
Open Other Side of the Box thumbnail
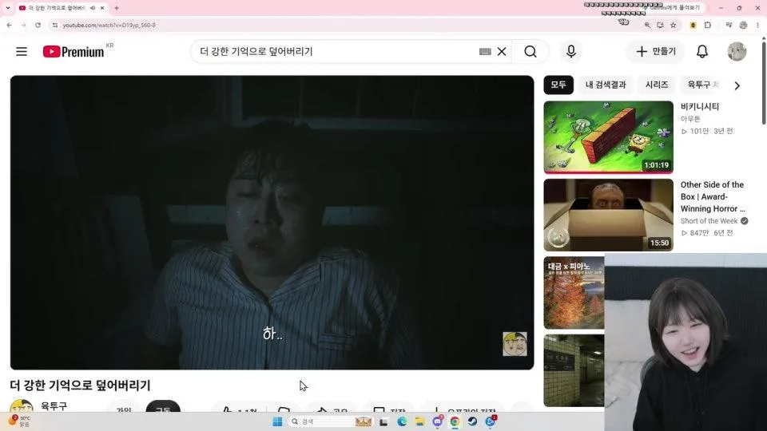pos(608,215)
